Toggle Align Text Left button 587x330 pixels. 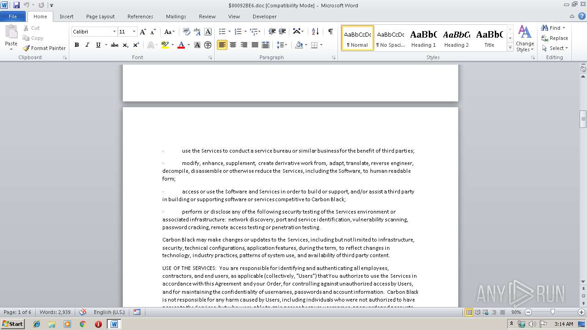(x=222, y=45)
